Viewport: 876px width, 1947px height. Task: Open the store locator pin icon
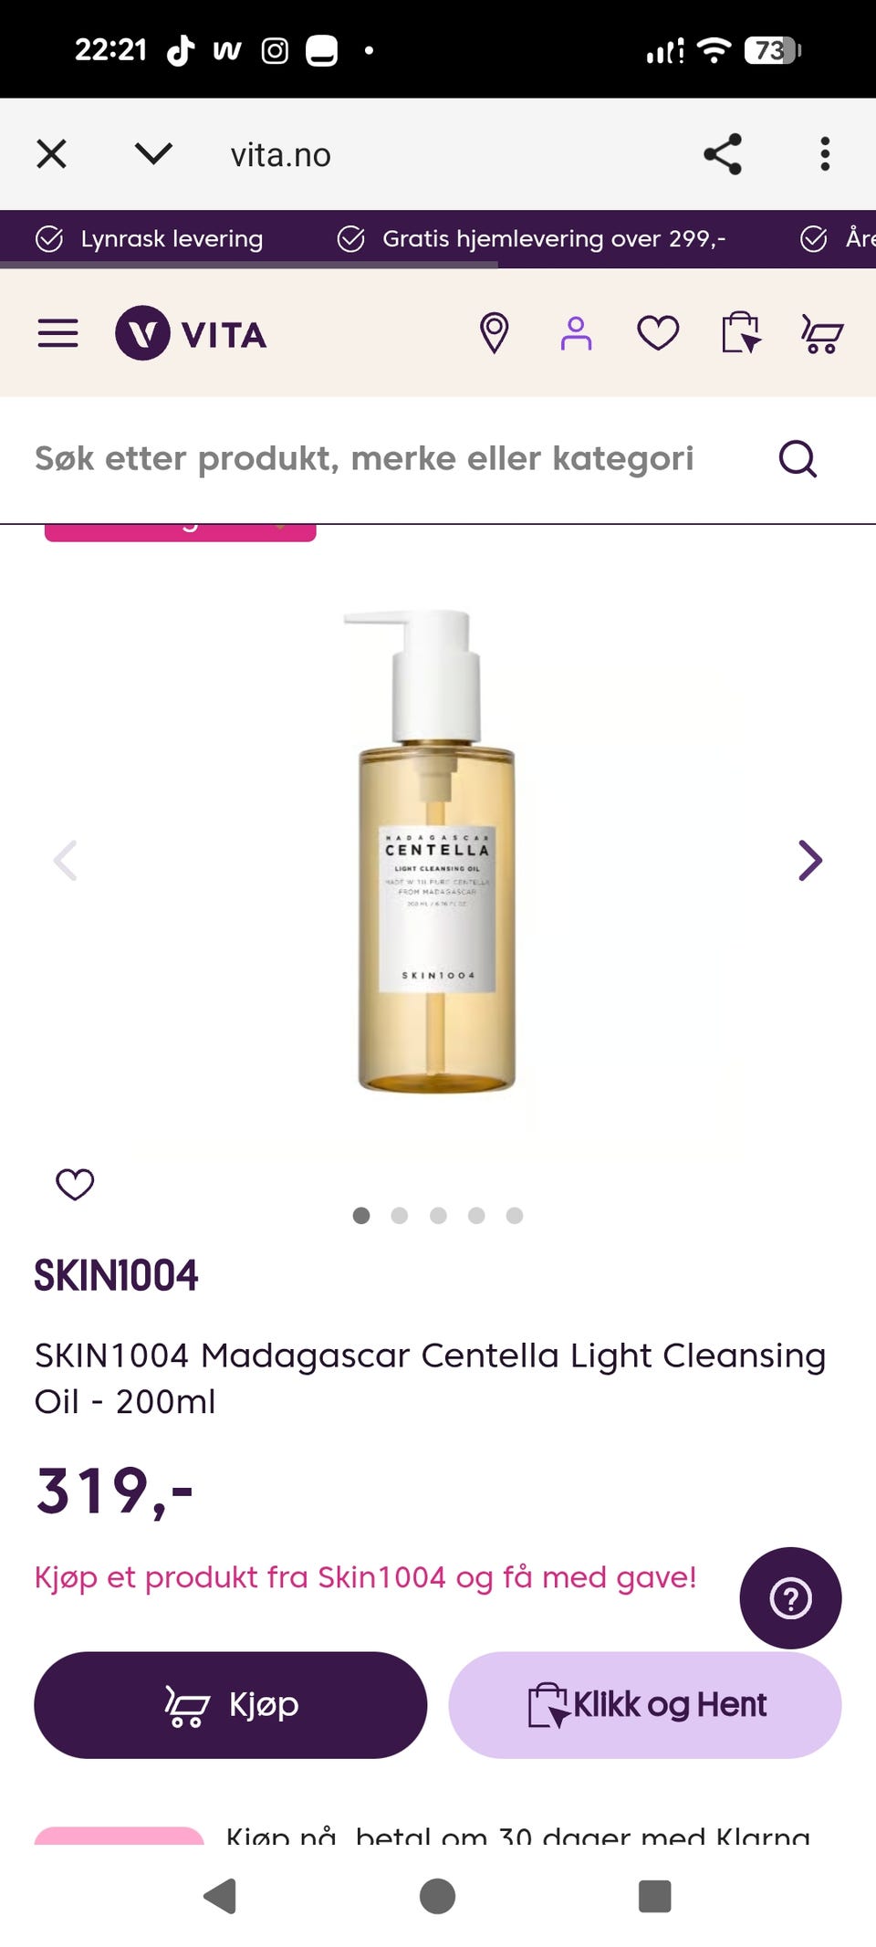pyautogui.click(x=494, y=333)
